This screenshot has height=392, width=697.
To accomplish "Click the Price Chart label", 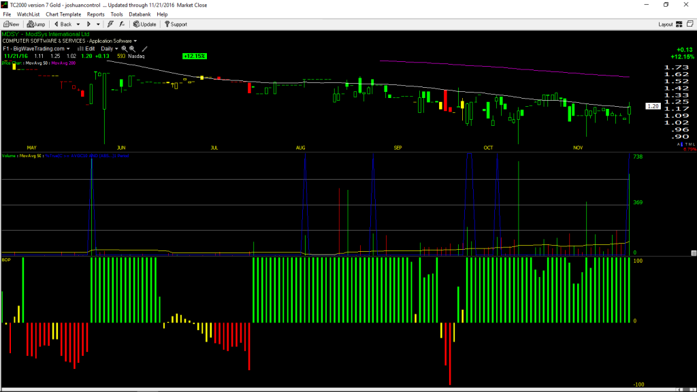I will (x=12, y=63).
